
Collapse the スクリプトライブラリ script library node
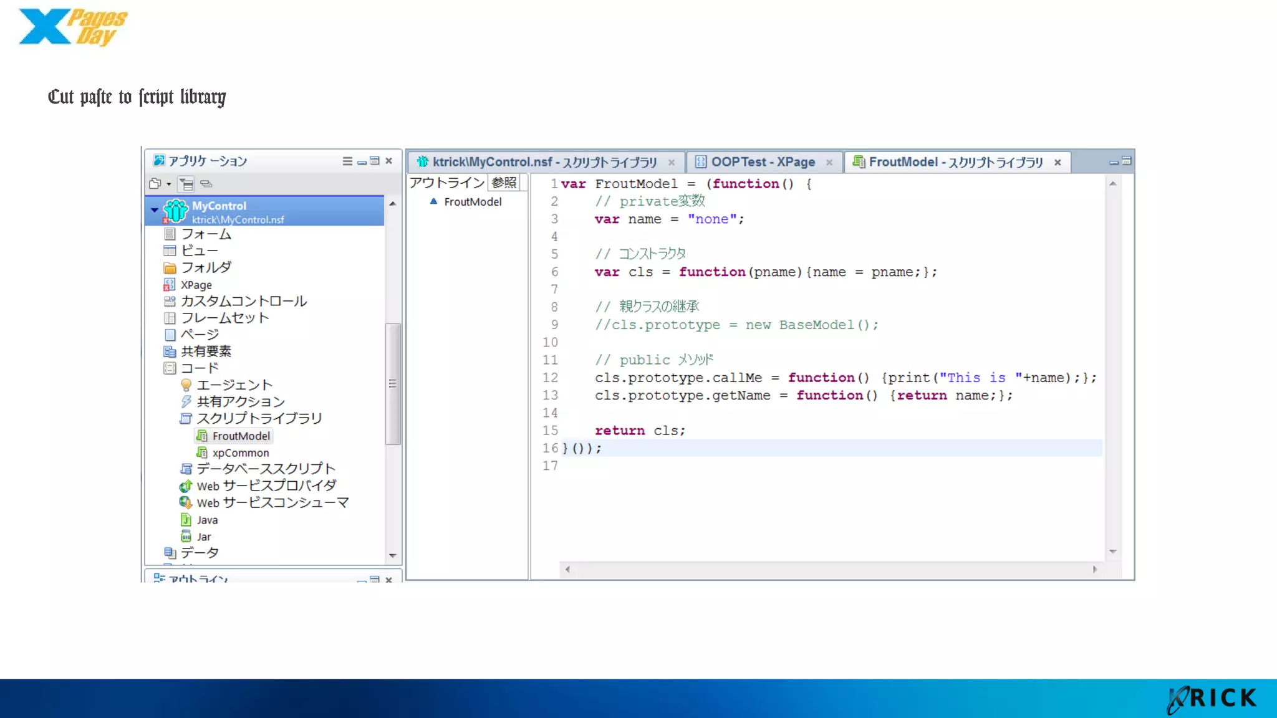(186, 419)
